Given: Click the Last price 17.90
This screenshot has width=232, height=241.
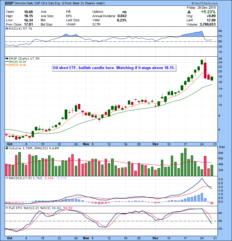Looking at the screenshot, I should [x=211, y=20].
